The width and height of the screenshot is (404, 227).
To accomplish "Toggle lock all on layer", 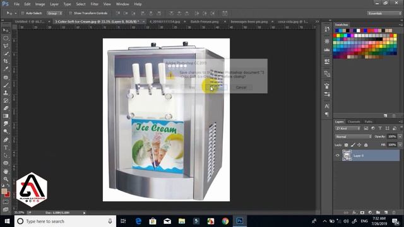I will click(366, 145).
